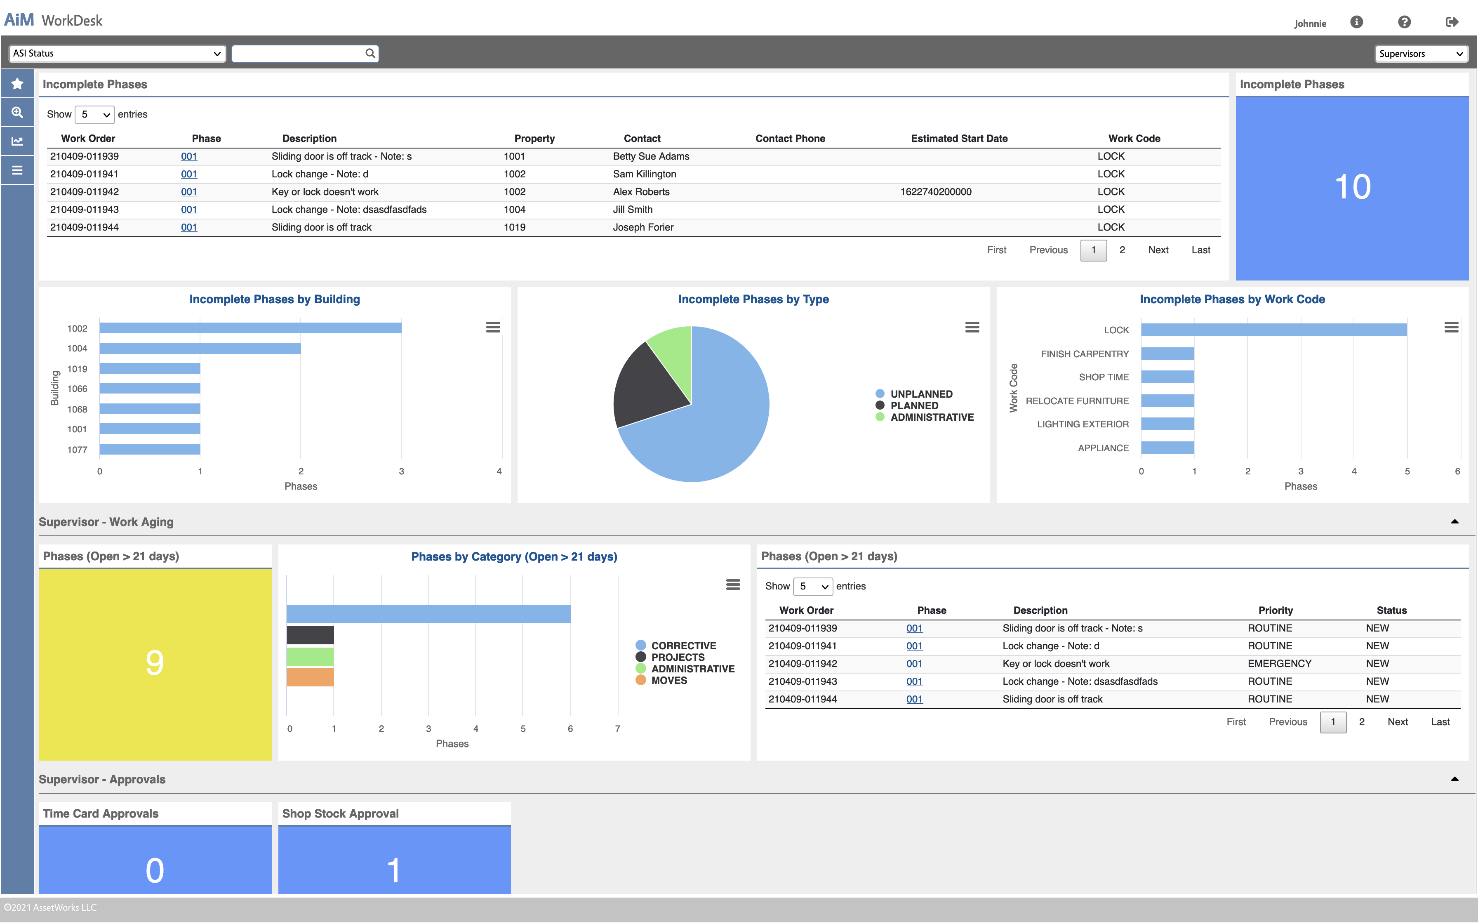The width and height of the screenshot is (1478, 924).
Task: Open chart menu for Incomplete Phases by Building
Action: [493, 328]
